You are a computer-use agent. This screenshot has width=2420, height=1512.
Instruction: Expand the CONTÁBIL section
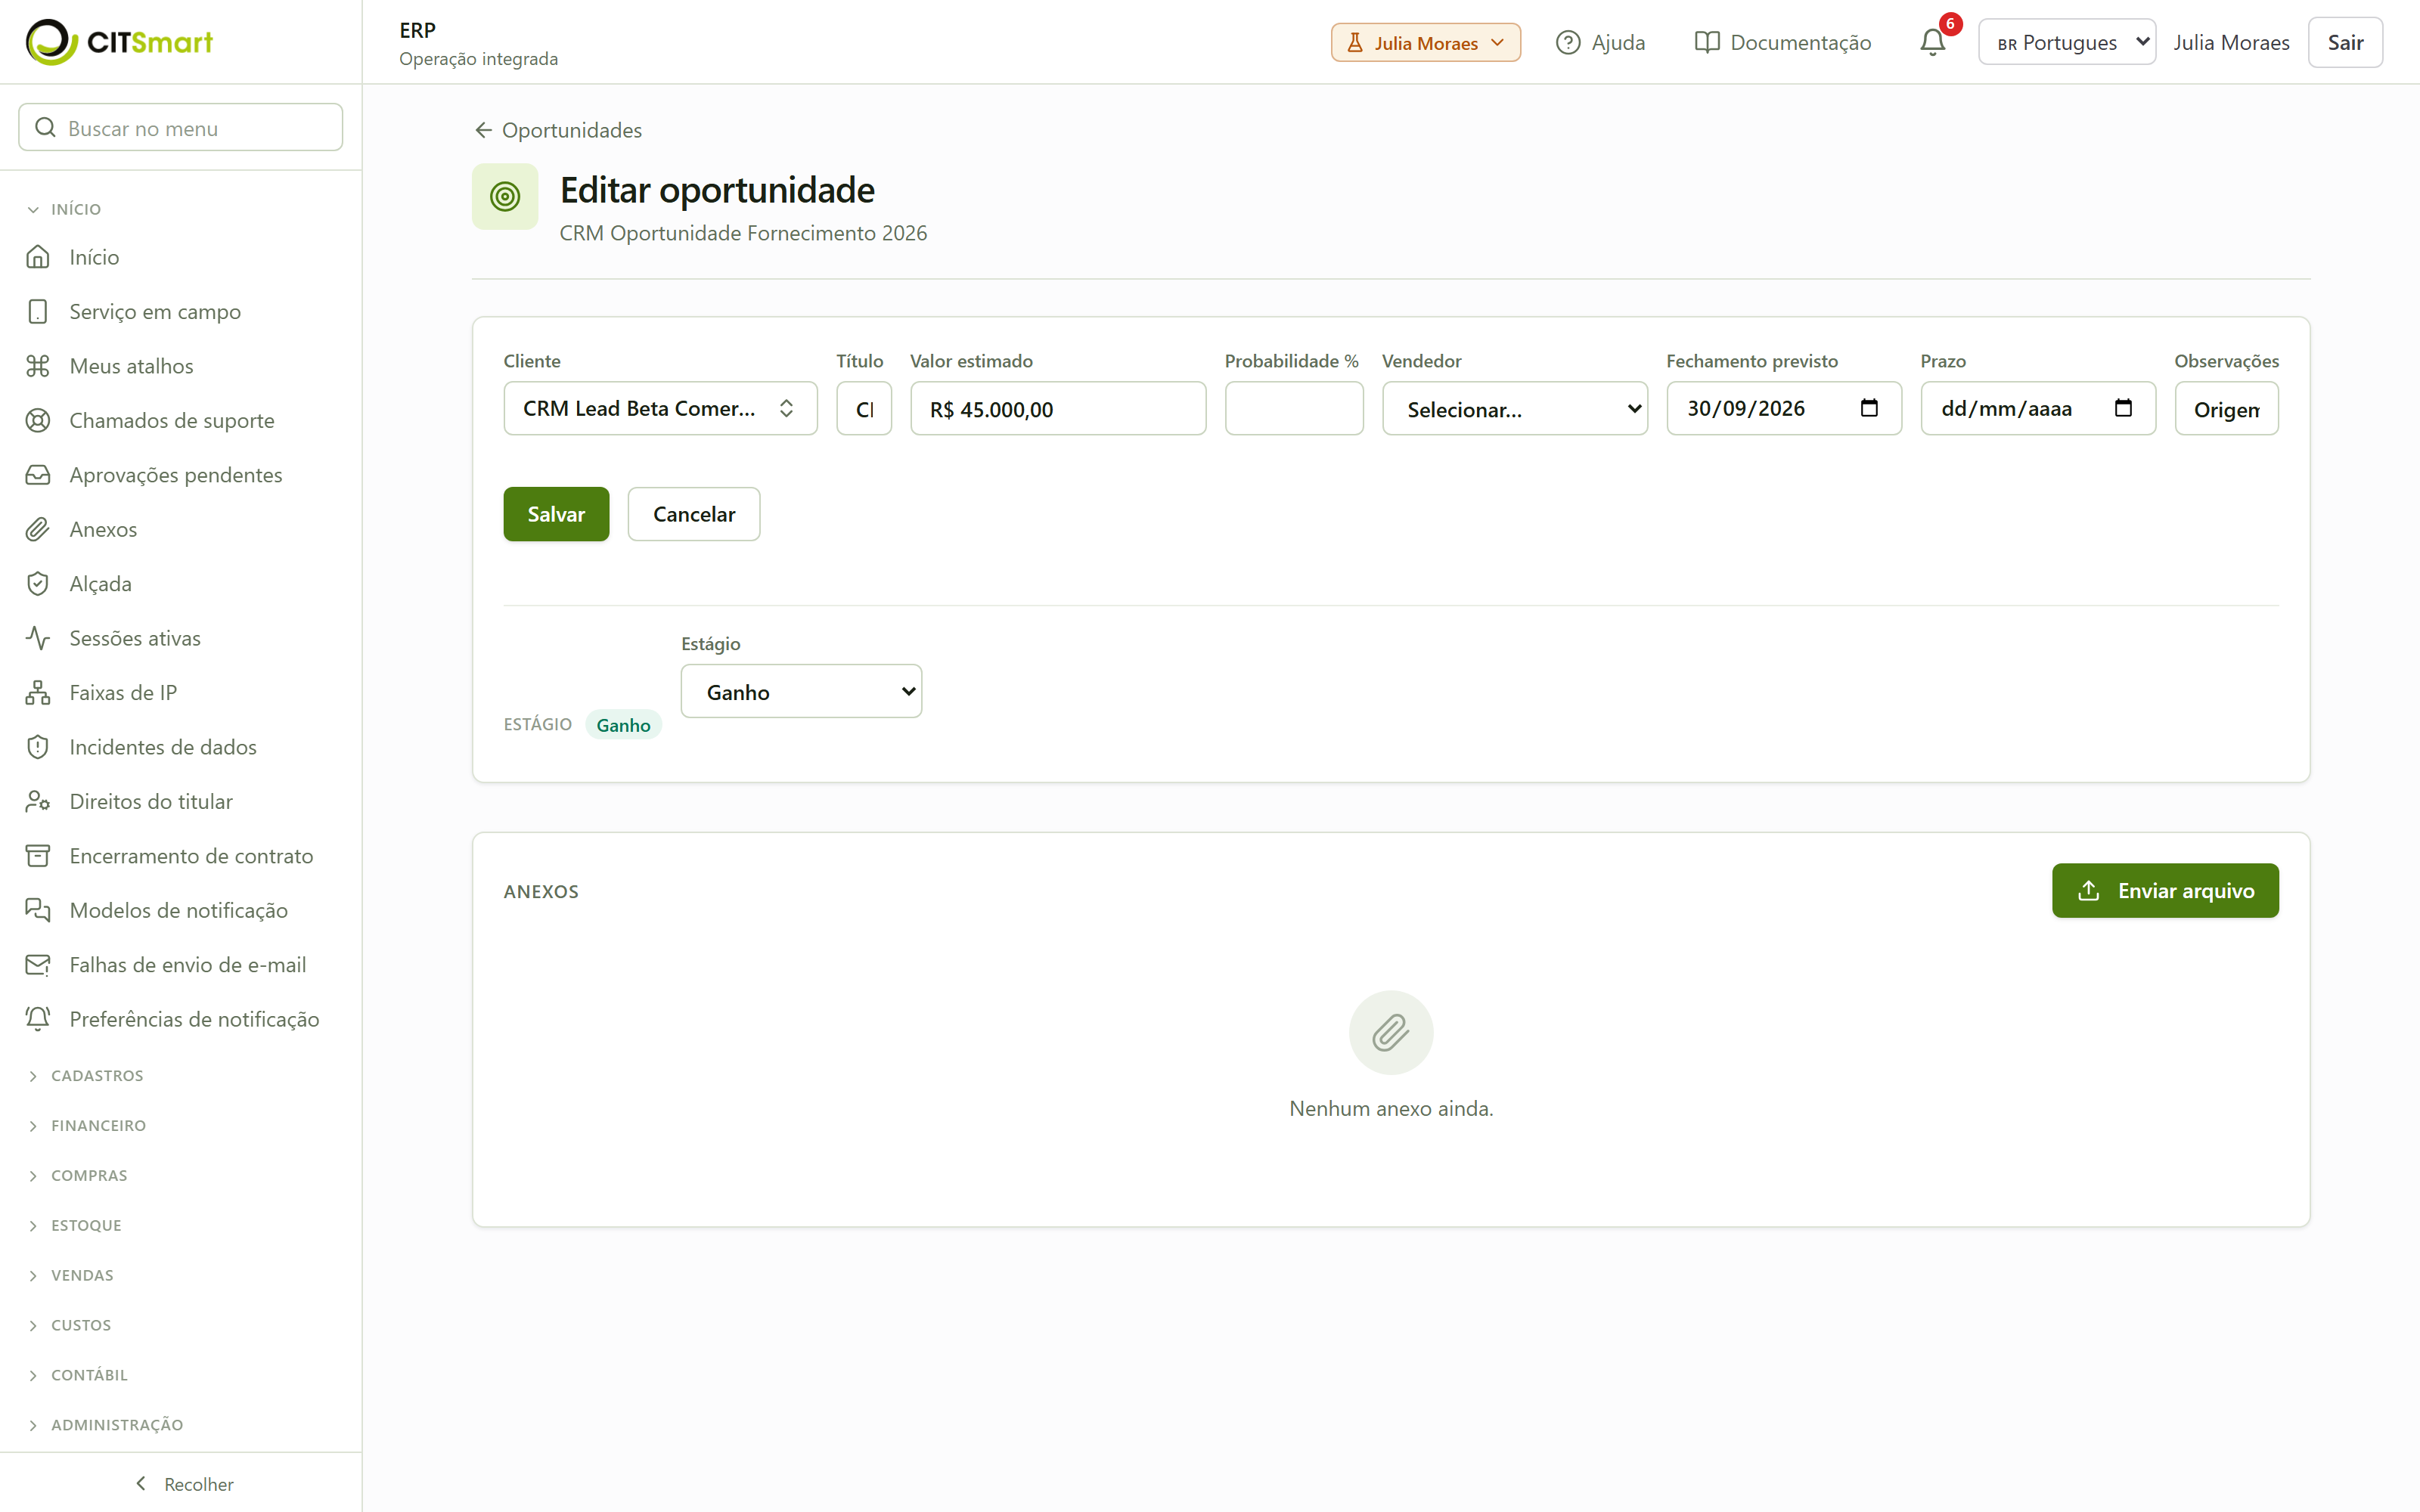(x=77, y=1376)
